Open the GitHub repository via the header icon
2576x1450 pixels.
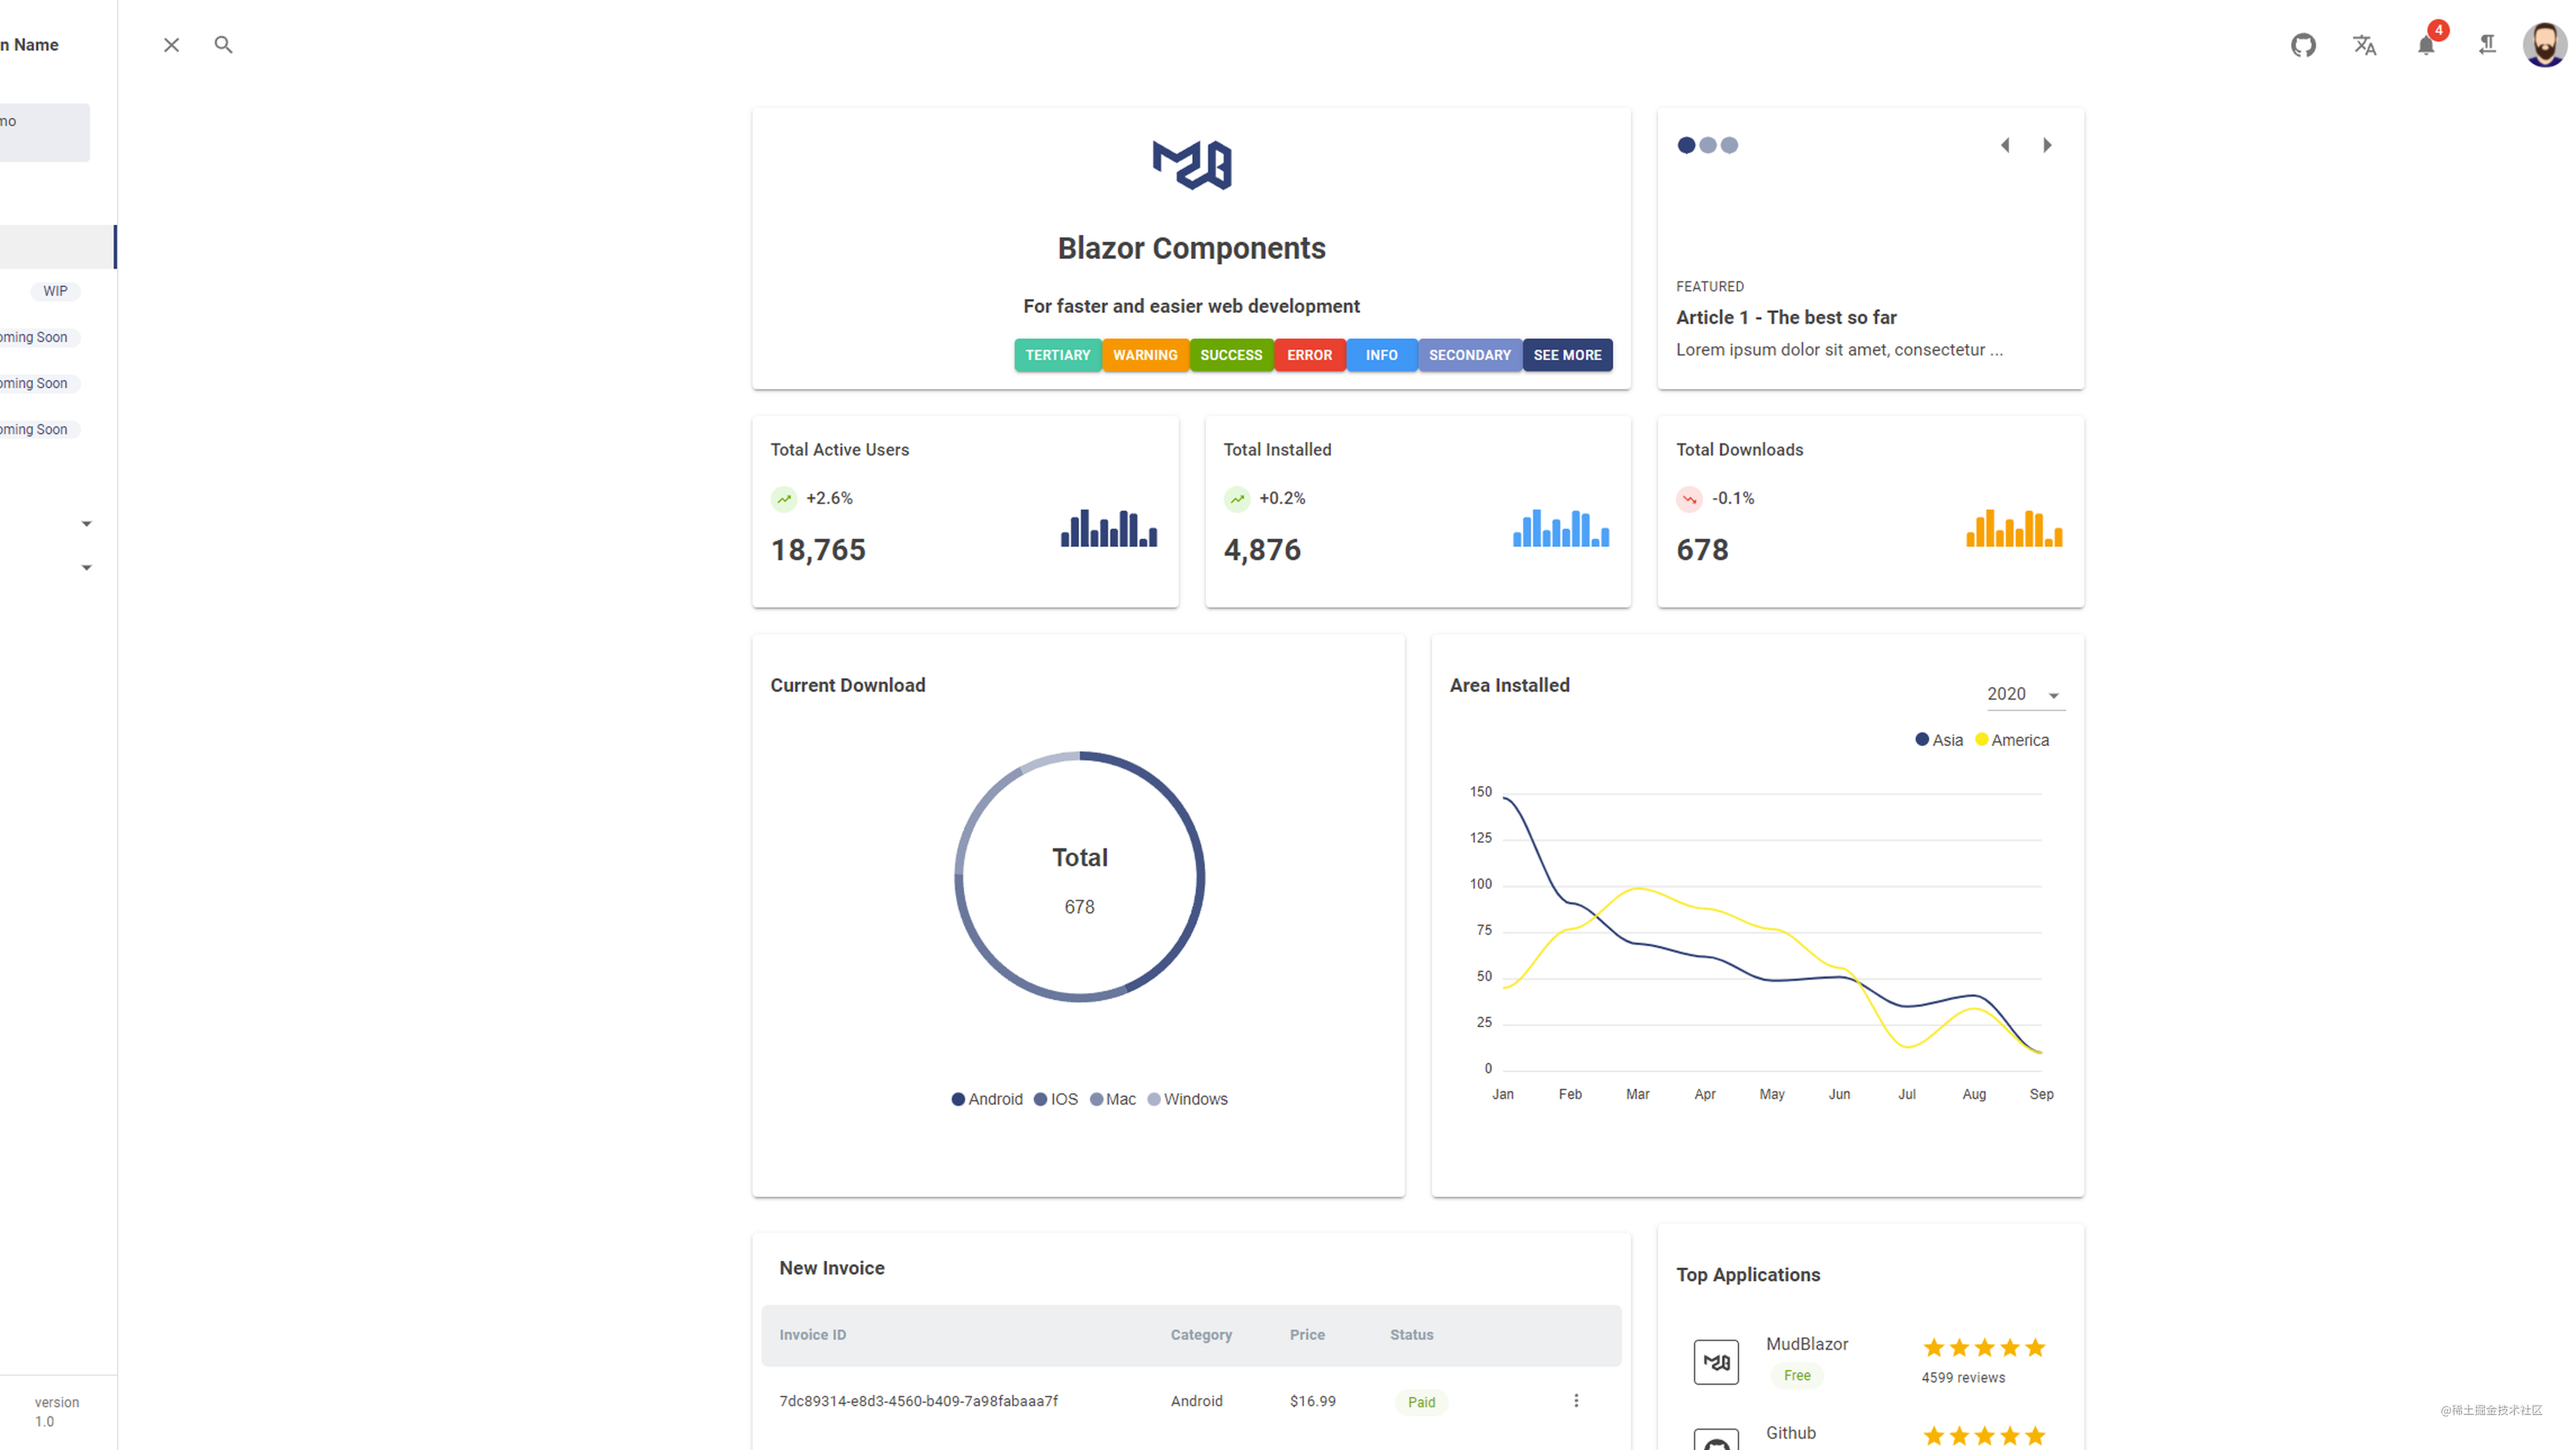pyautogui.click(x=2303, y=45)
